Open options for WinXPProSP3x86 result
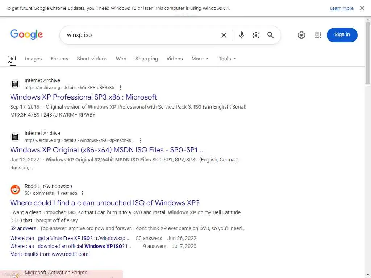This screenshot has width=371, height=278. (120, 88)
